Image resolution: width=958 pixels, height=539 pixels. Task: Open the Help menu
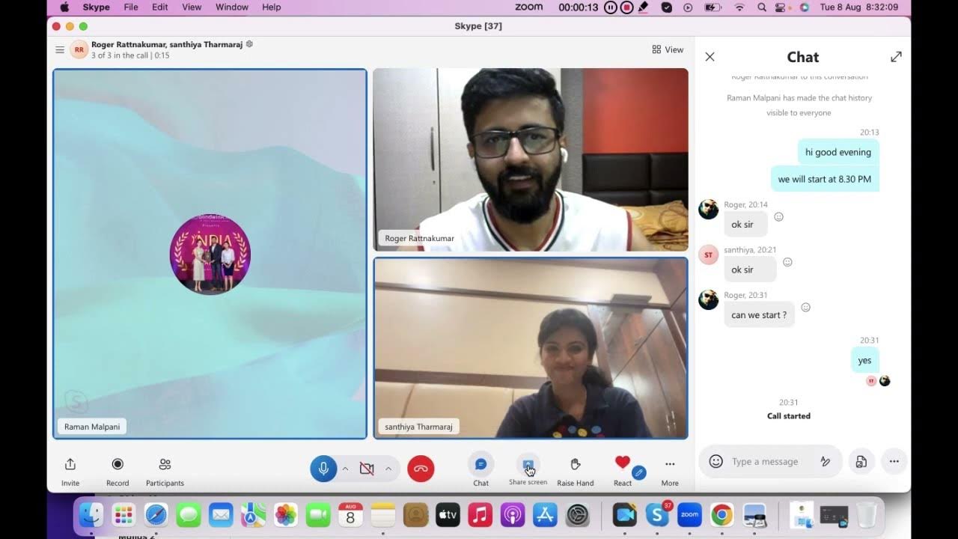point(272,7)
